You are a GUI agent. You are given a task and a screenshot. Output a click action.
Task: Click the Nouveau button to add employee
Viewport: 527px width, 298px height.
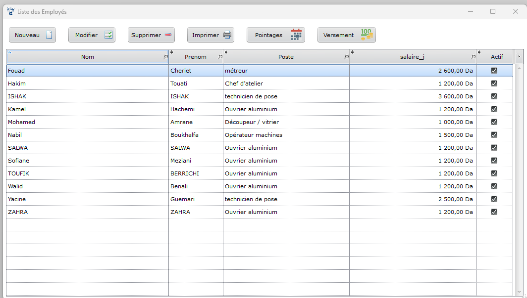(x=33, y=35)
